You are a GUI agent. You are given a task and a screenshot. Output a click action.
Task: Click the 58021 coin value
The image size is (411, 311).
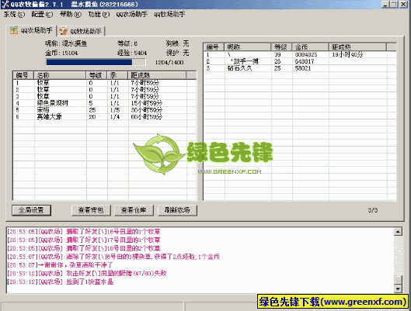(303, 68)
